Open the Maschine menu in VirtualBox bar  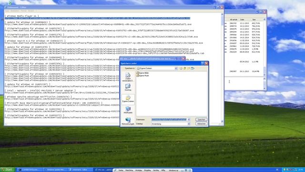(129, 170)
